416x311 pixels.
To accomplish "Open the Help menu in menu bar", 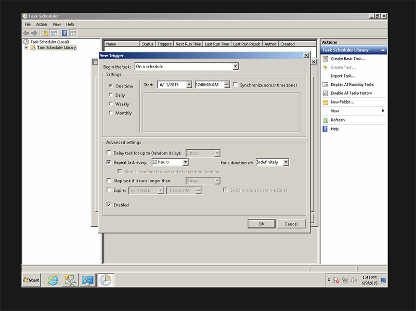I will [70, 24].
